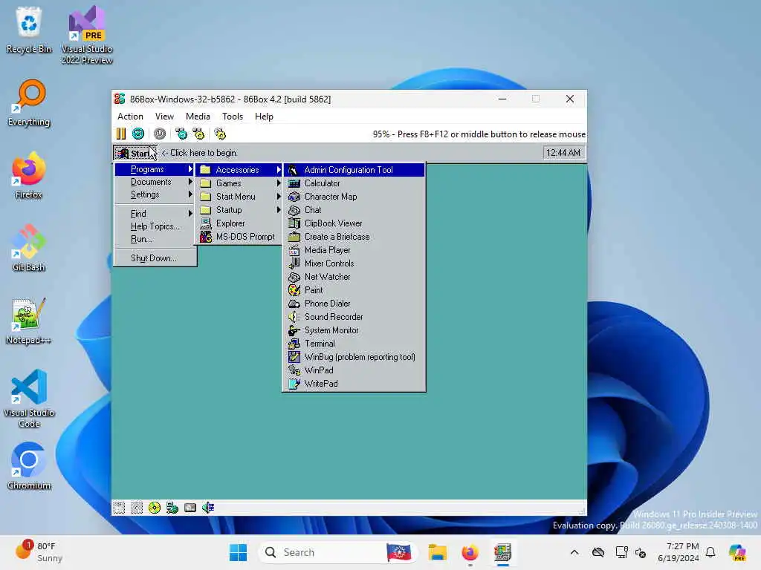Open Explorer from Programs menu
Image resolution: width=761 pixels, height=570 pixels.
239,223
